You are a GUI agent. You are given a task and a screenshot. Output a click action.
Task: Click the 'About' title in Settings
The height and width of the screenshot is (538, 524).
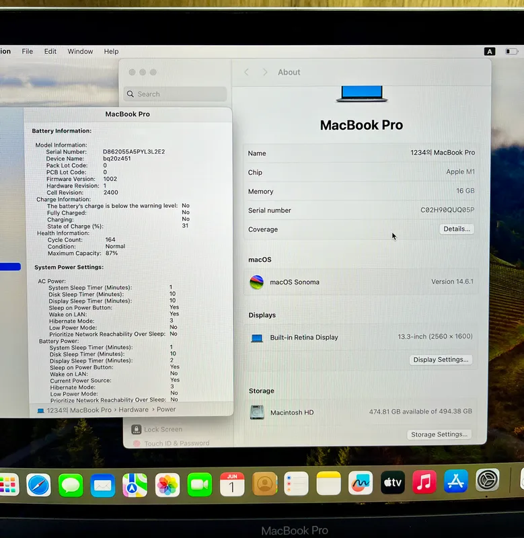[289, 72]
